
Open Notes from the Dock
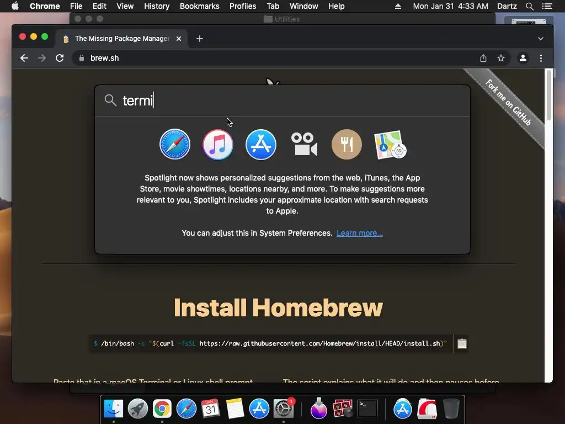pos(235,409)
